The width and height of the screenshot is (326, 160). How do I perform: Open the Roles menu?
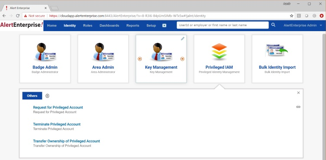pyautogui.click(x=88, y=26)
